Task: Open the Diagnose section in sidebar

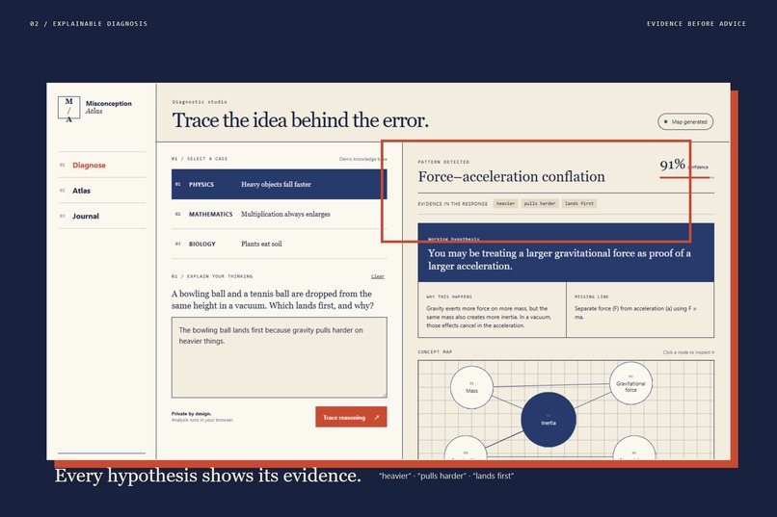Action: [x=101, y=166]
